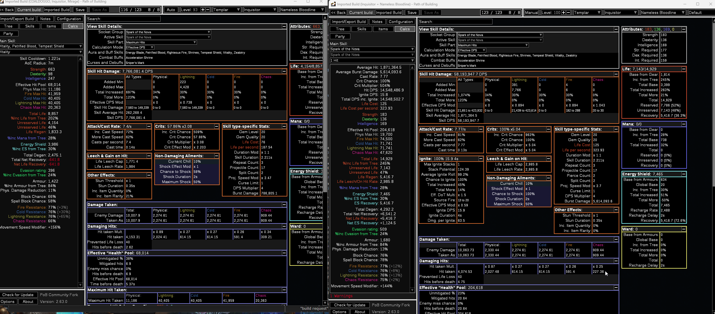The image size is (715, 314).
Task: Collapse the Skill Hit Damage section in right window
Action: pyautogui.click(x=616, y=74)
